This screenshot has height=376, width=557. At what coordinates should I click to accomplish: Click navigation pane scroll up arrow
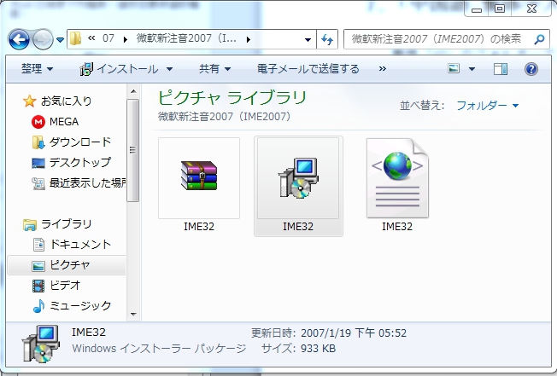pos(133,91)
